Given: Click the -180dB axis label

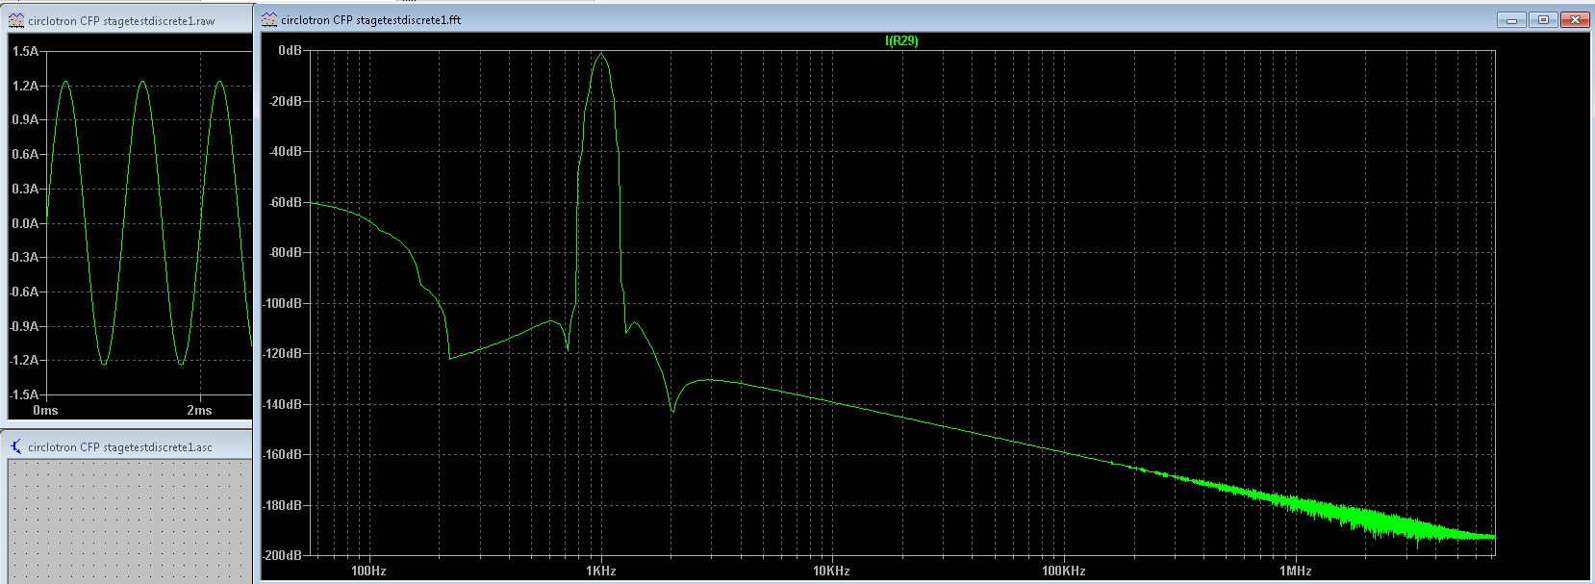Looking at the screenshot, I should coord(283,505).
